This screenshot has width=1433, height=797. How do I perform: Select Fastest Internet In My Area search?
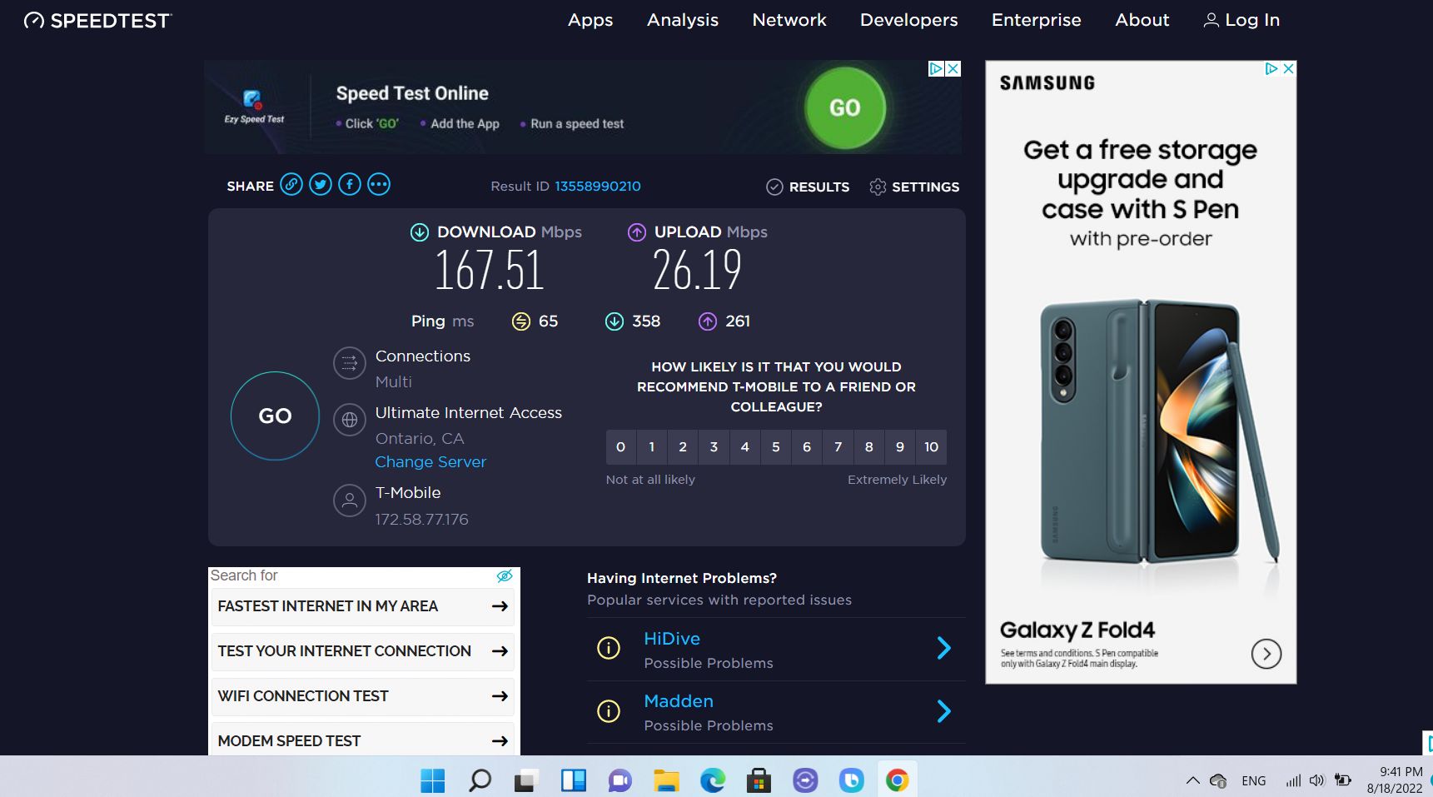363,606
